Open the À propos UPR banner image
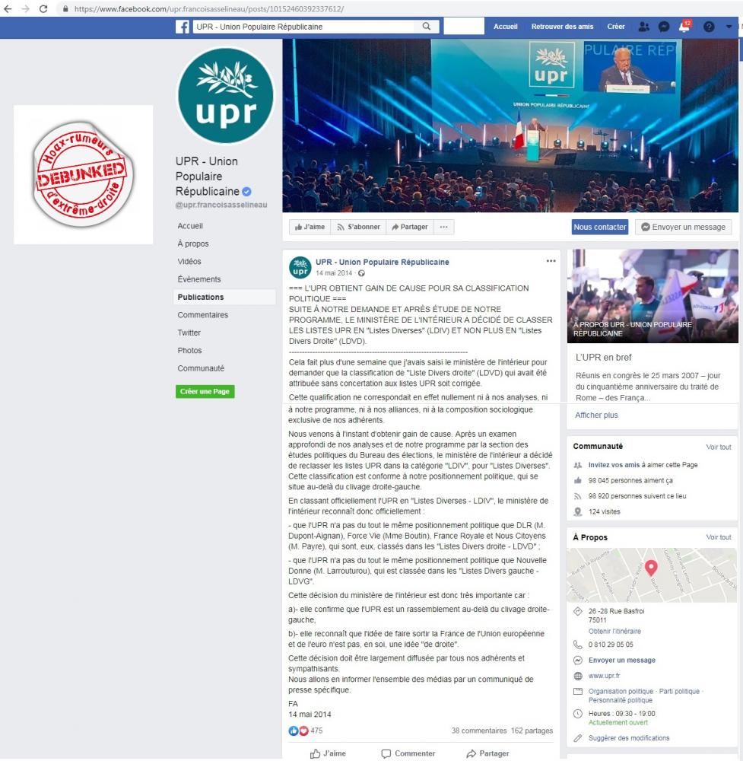 653,296
